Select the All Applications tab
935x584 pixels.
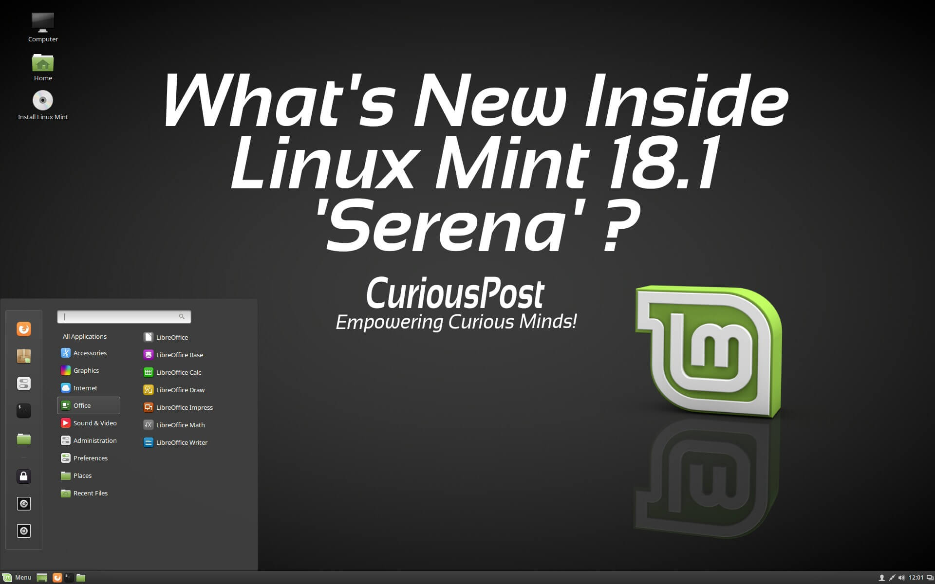pyautogui.click(x=85, y=336)
